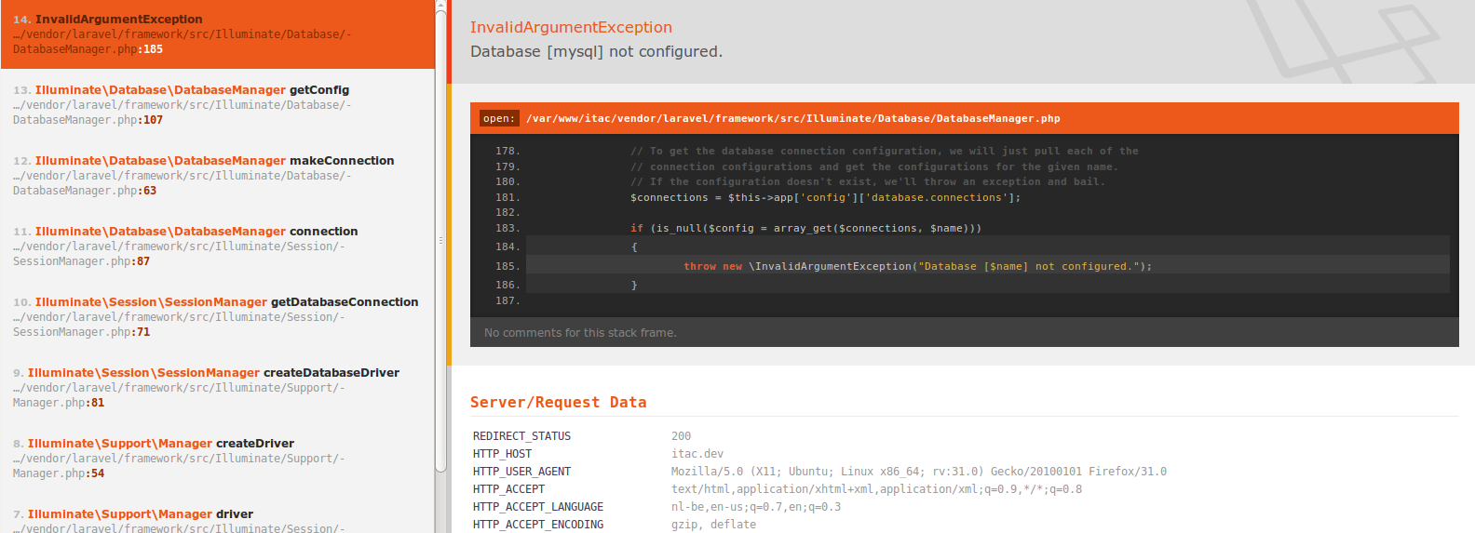Click the left panel vertical scrollbar thumb
This screenshot has width=1475, height=533.
pyautogui.click(x=440, y=237)
